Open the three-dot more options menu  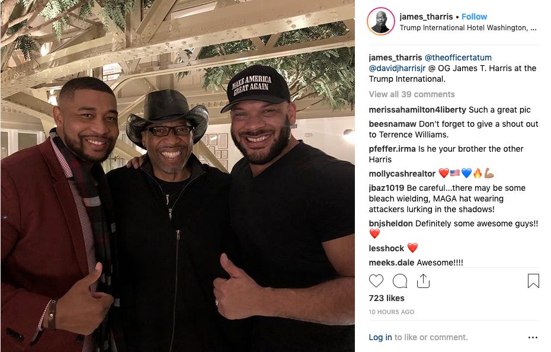pos(533,338)
